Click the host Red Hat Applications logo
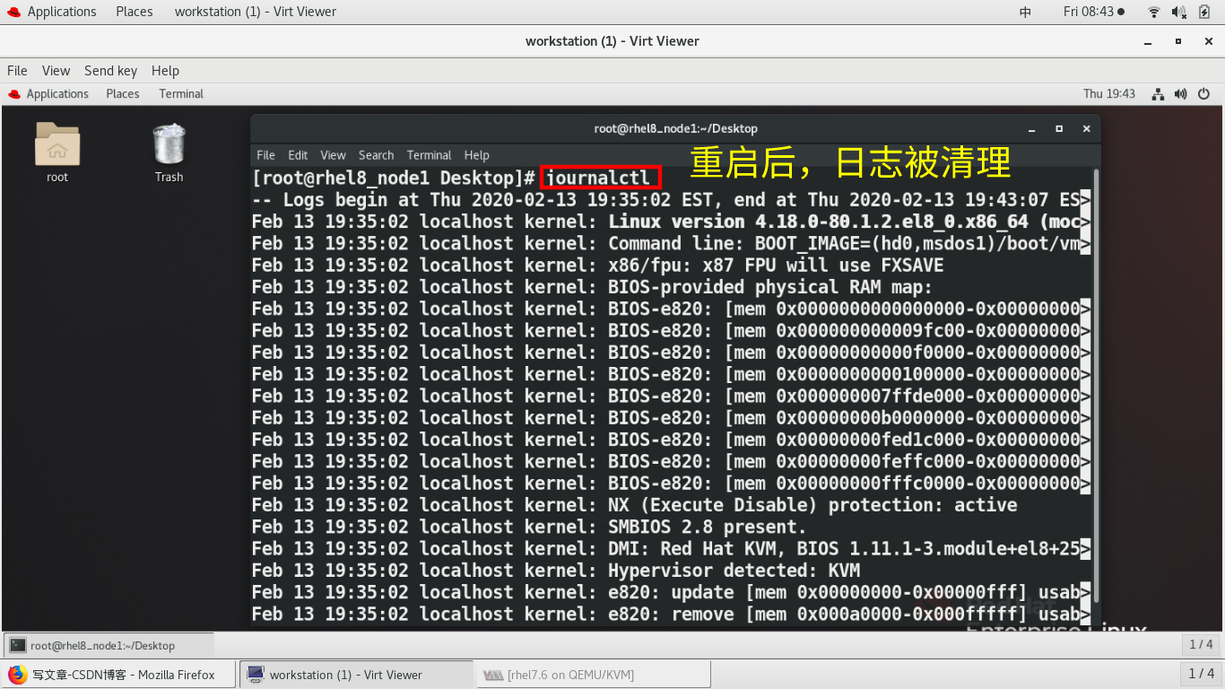 click(13, 12)
